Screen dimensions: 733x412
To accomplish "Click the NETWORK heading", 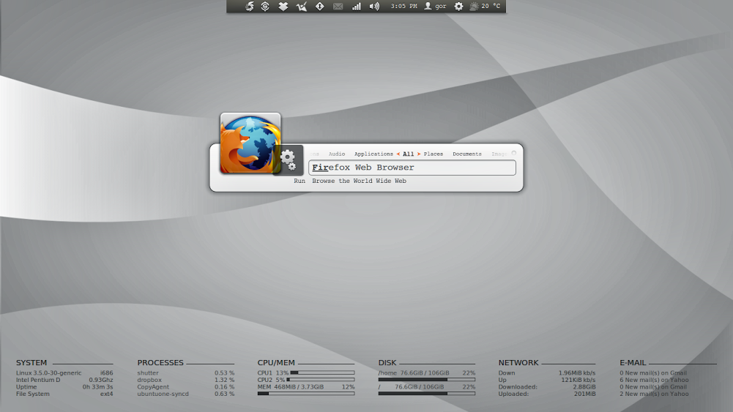I will [518, 362].
